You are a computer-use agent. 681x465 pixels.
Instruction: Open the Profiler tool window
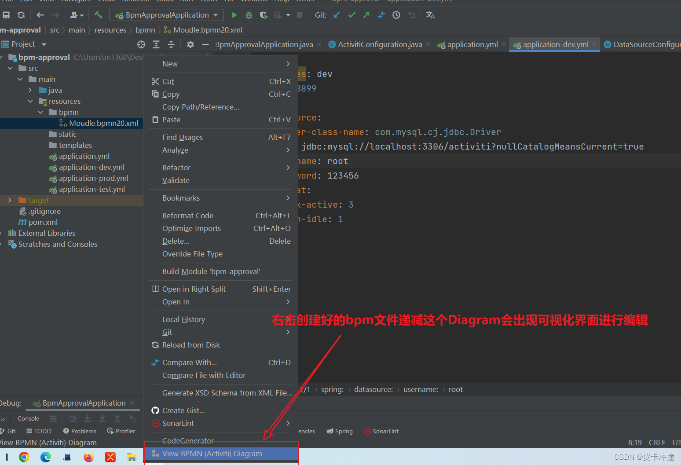point(121,431)
